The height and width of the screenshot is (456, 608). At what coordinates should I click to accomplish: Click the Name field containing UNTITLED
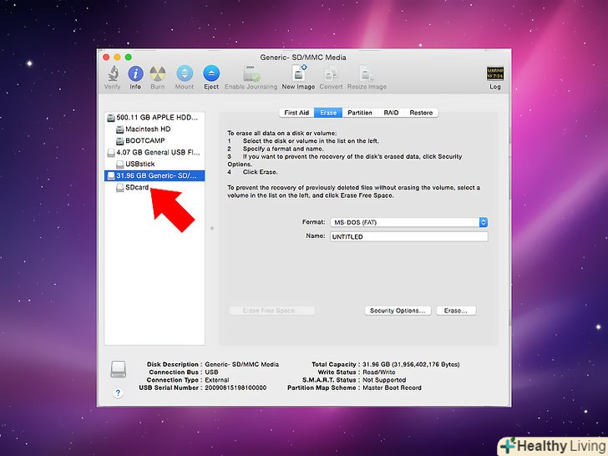(x=408, y=236)
